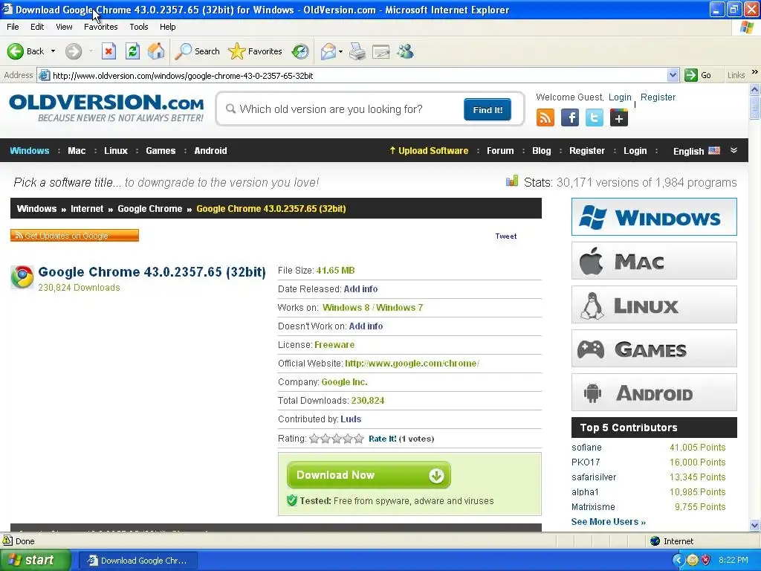
Task: Open the Favorites star toolbar button
Action: tap(256, 51)
